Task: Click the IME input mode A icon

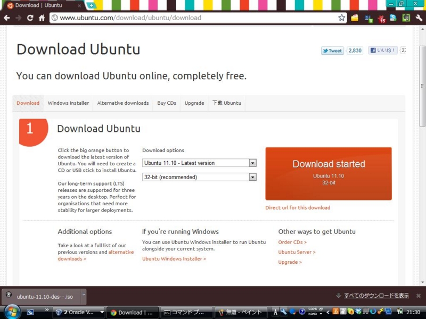Action: 275,312
